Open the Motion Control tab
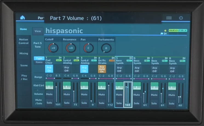Screen dimensions: 204x126 click(x=23, y=41)
